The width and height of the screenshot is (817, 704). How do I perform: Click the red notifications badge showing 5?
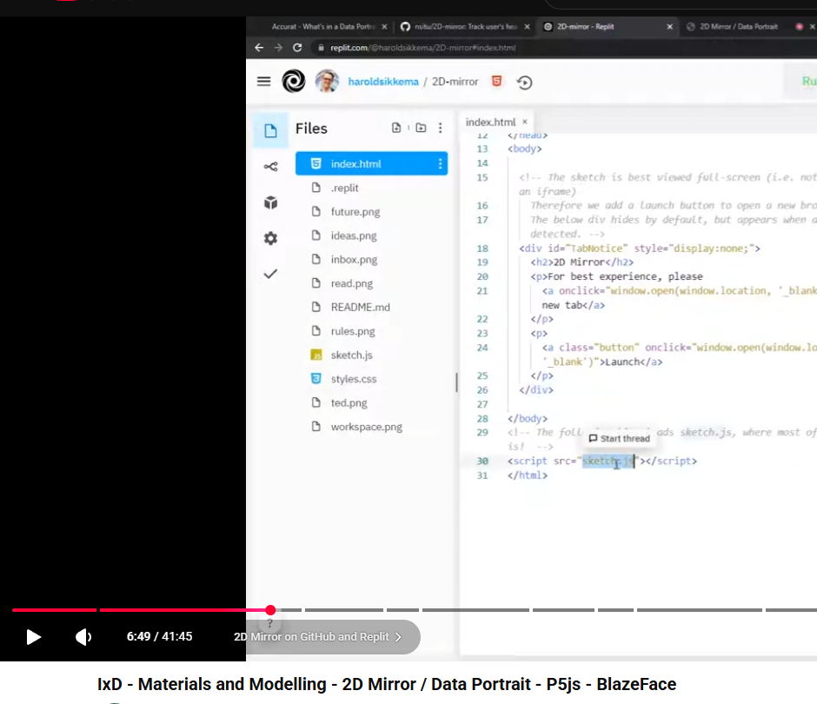tap(498, 81)
